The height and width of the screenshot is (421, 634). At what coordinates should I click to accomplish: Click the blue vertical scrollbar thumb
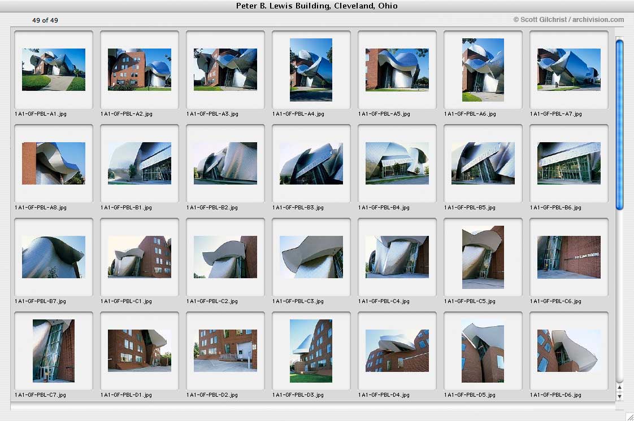(619, 124)
